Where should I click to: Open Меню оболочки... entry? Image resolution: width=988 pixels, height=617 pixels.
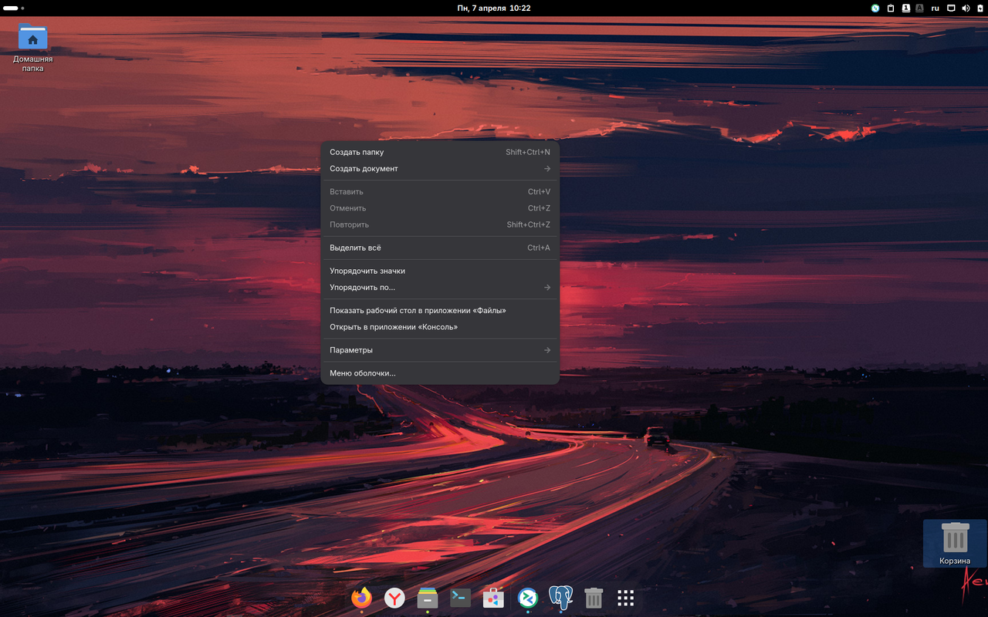pyautogui.click(x=440, y=373)
